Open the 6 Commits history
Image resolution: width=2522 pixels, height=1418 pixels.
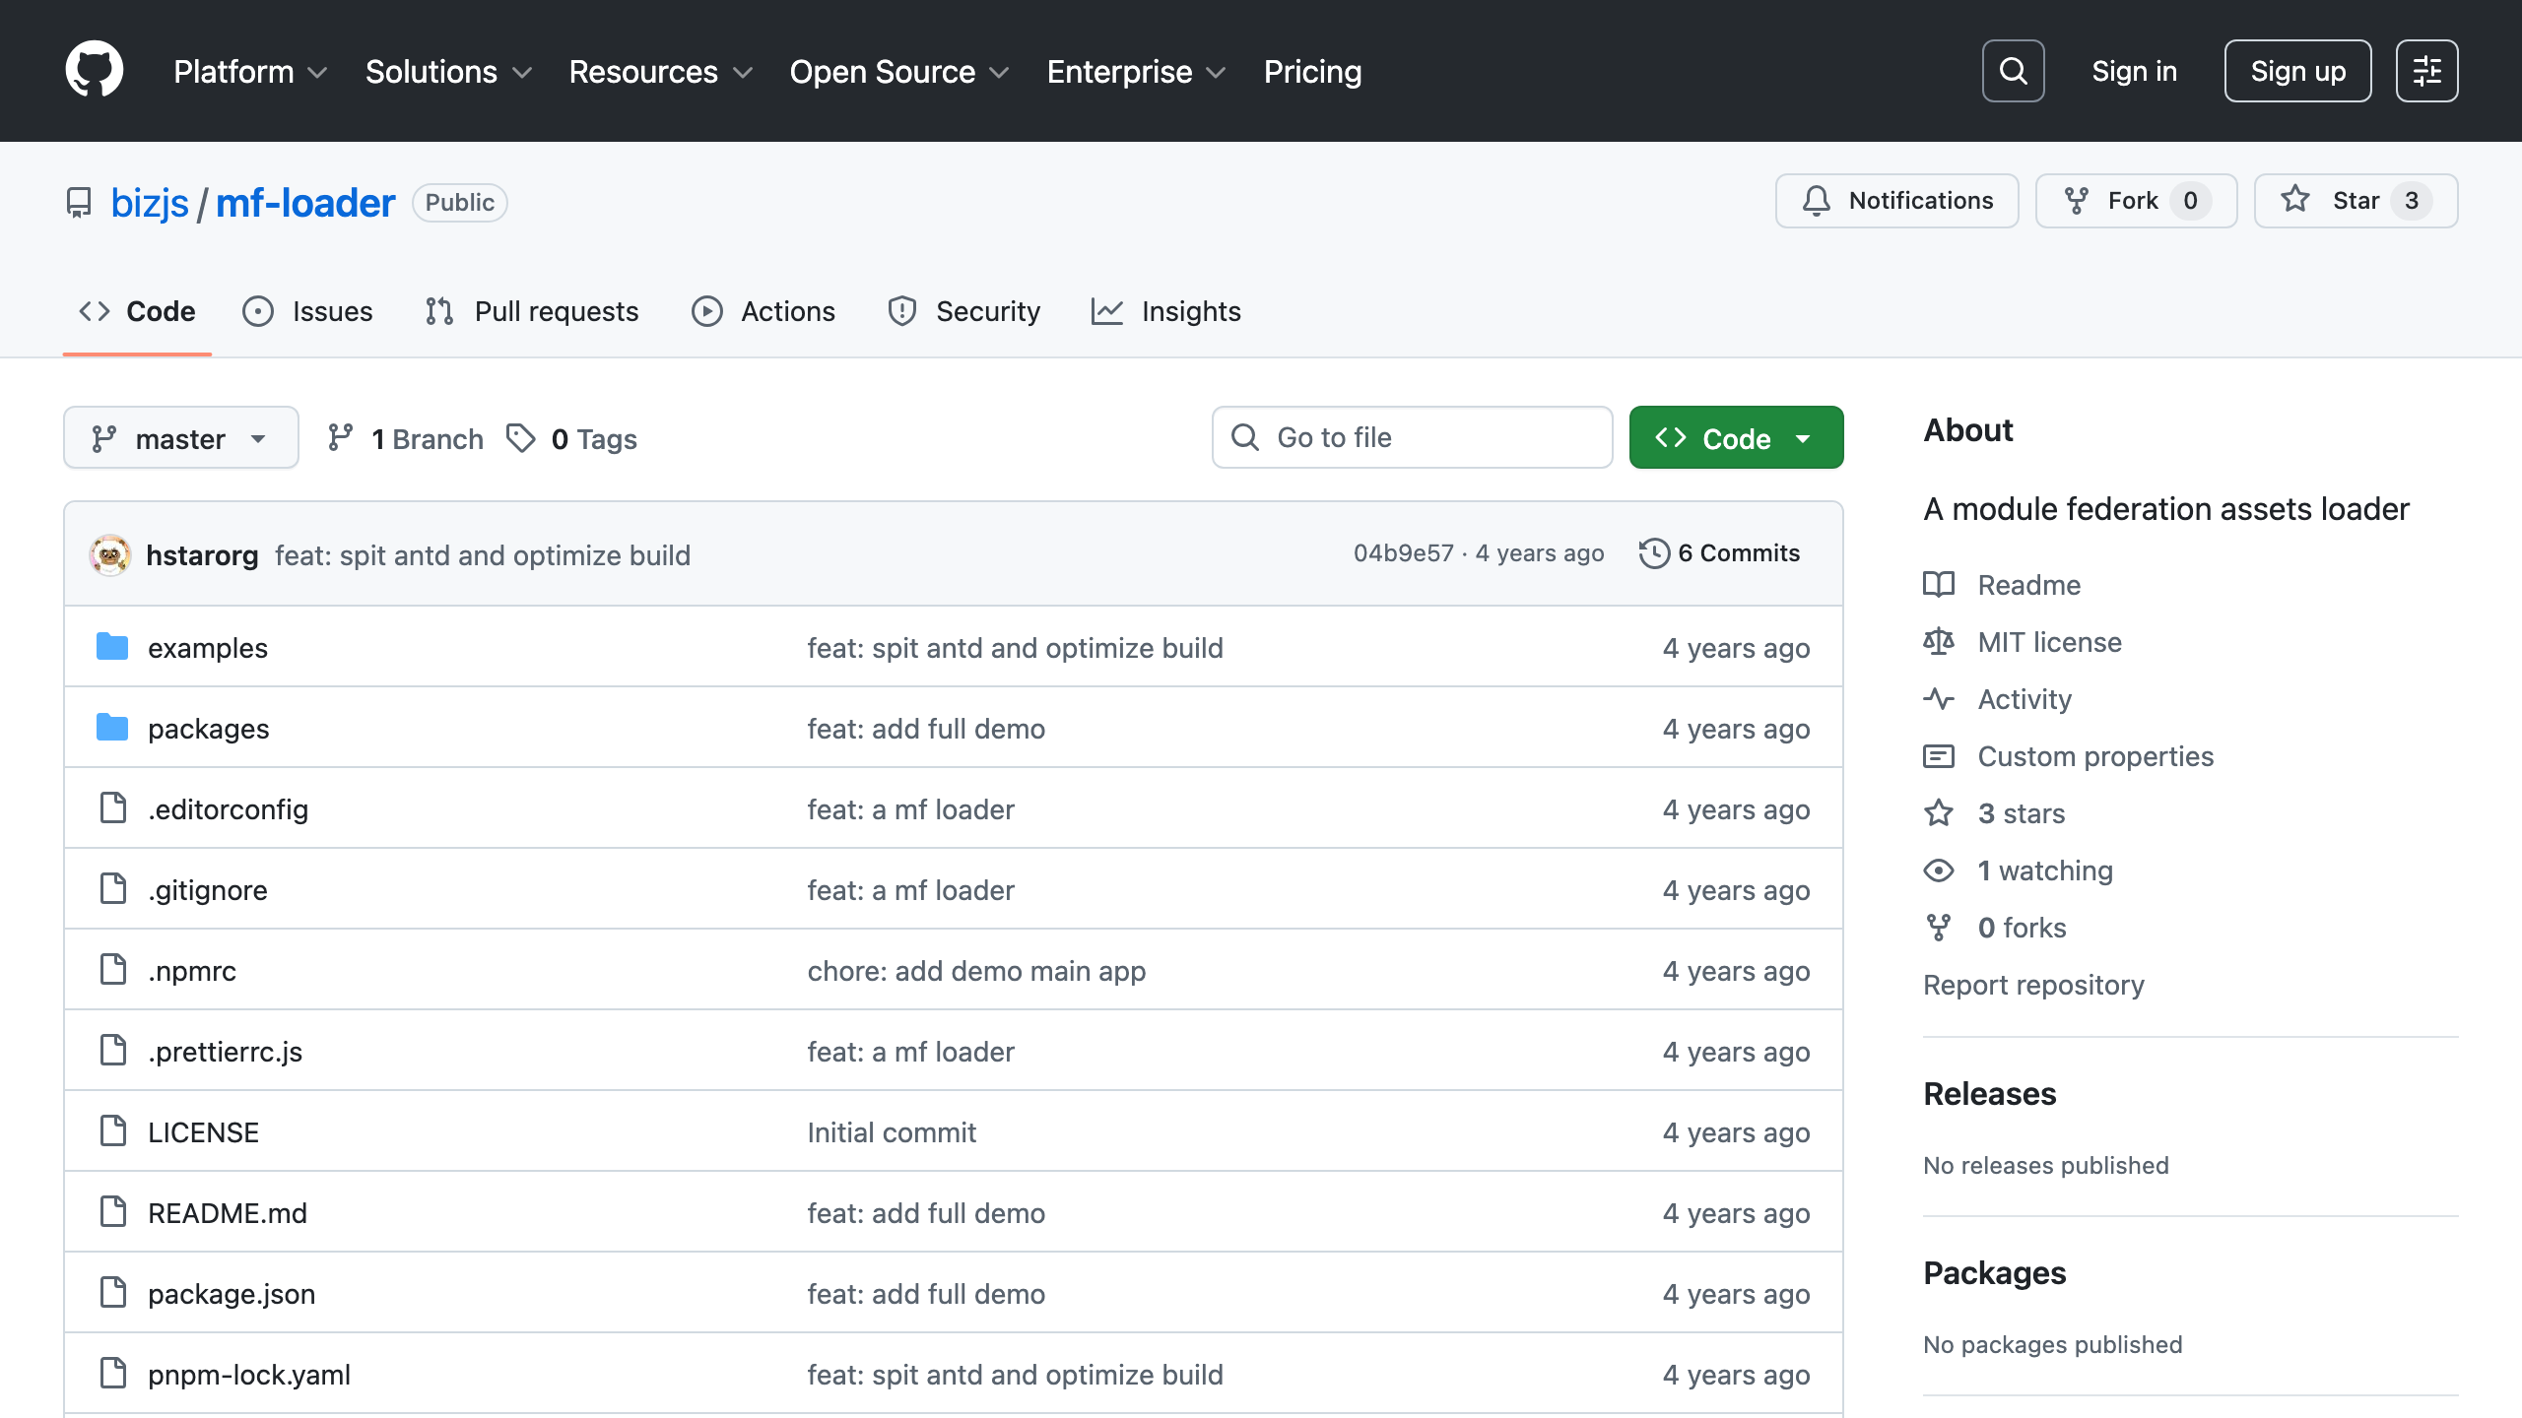1720,553
